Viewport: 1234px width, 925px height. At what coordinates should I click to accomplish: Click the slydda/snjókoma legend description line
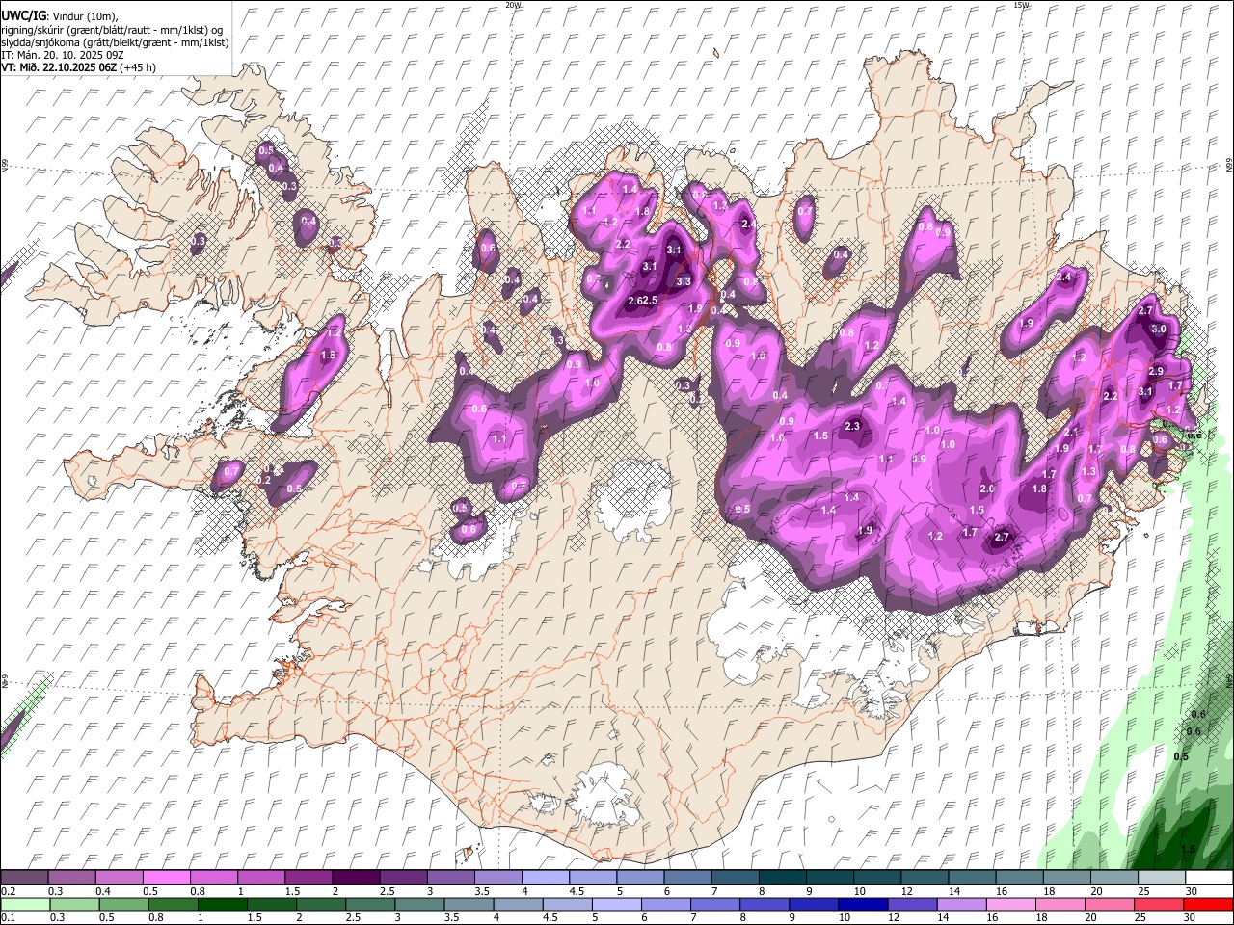point(115,42)
